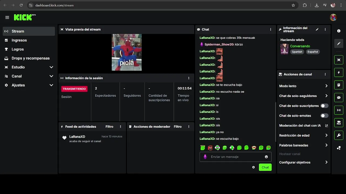Screen dimensions: 346x194
Task: Click the chat scrollbar
Action: (276, 122)
